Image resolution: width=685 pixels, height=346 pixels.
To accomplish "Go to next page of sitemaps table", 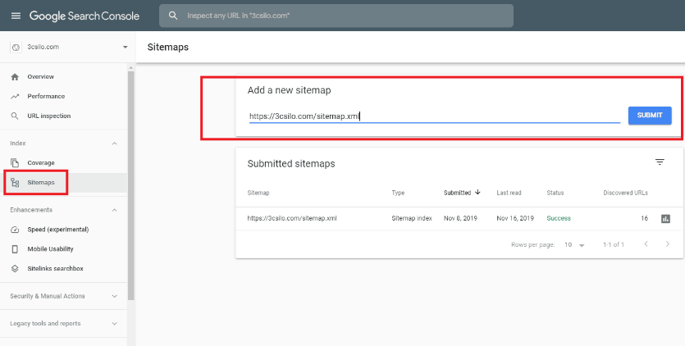I will (x=668, y=244).
